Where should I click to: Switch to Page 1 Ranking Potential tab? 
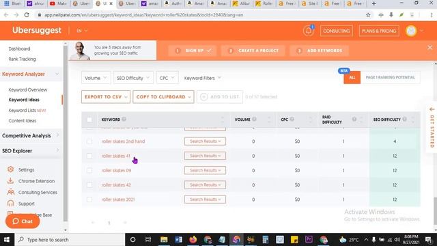point(390,77)
